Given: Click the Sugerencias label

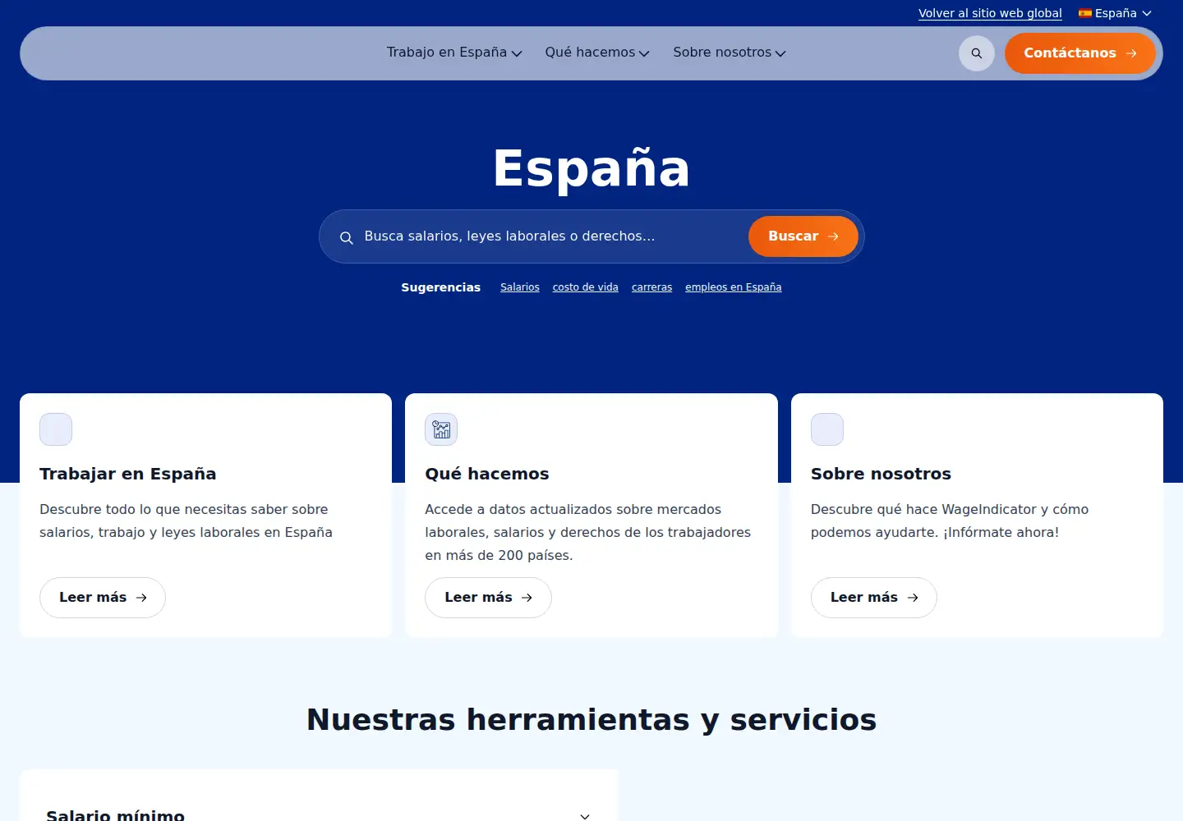Looking at the screenshot, I should [x=441, y=287].
